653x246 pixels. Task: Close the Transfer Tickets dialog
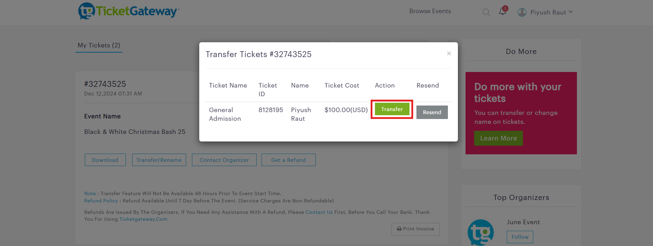pyautogui.click(x=449, y=53)
